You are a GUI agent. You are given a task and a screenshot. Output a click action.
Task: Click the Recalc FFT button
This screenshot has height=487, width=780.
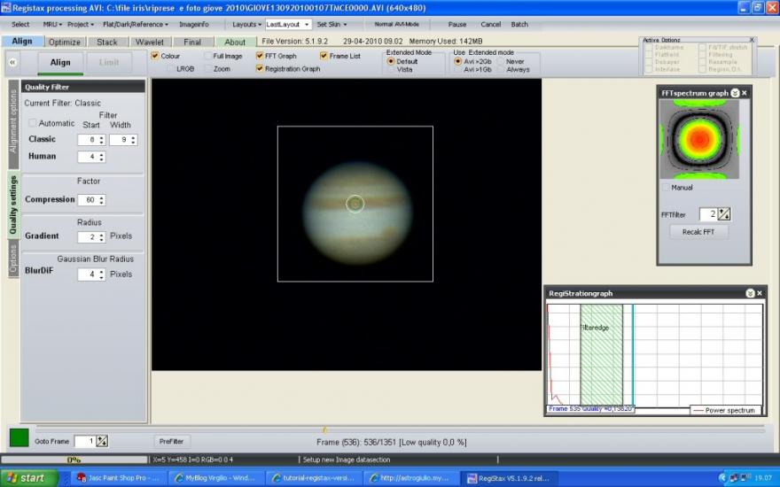coord(698,232)
